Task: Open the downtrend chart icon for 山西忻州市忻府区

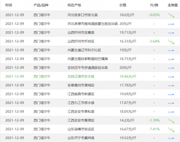Action: 171,42
